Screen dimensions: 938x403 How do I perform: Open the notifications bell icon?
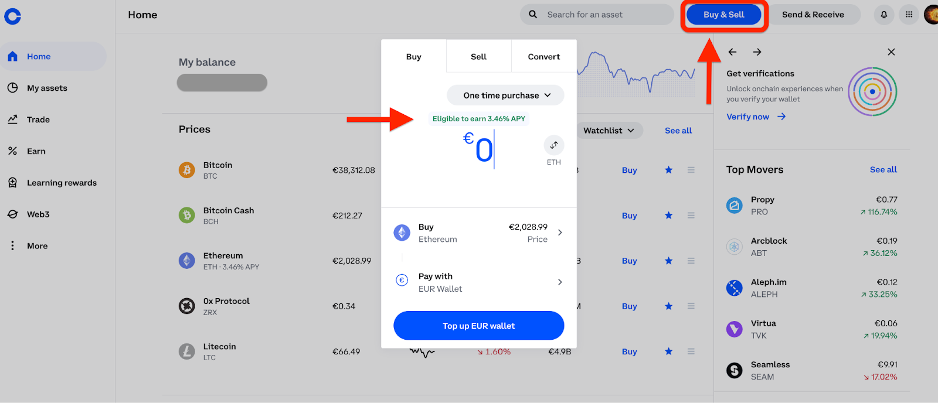(883, 15)
